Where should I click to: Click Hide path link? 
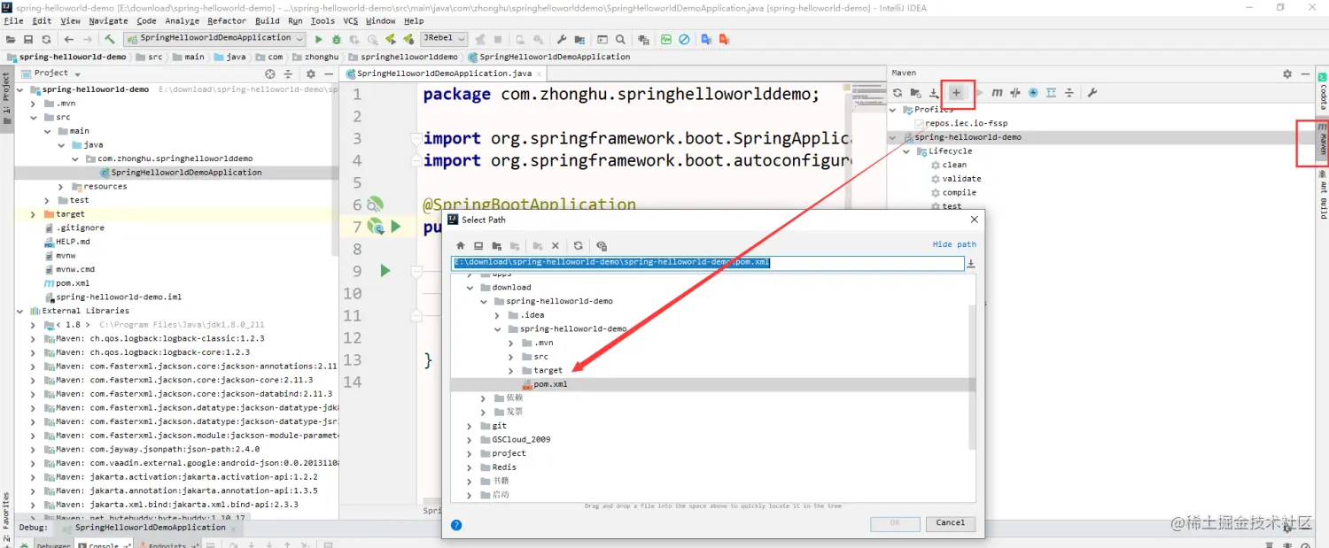[954, 244]
